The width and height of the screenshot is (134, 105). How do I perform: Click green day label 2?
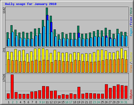(x=13, y=102)
